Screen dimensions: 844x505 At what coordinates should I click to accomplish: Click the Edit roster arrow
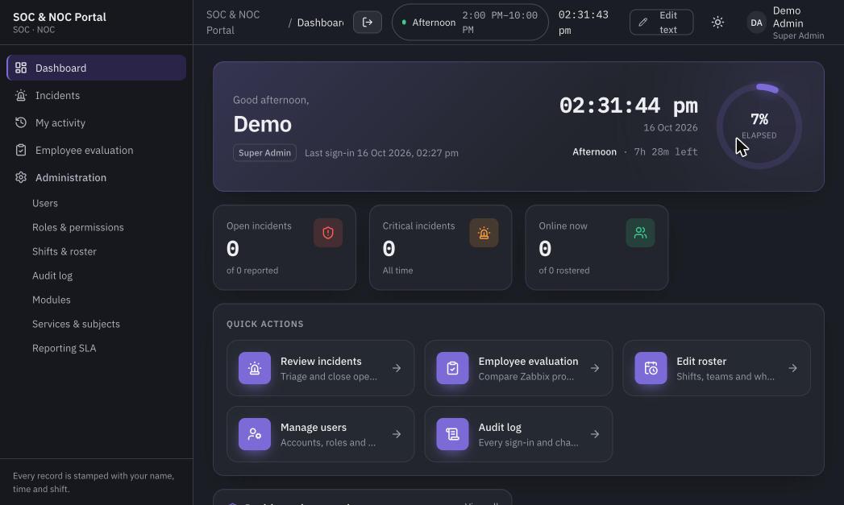[x=793, y=368]
